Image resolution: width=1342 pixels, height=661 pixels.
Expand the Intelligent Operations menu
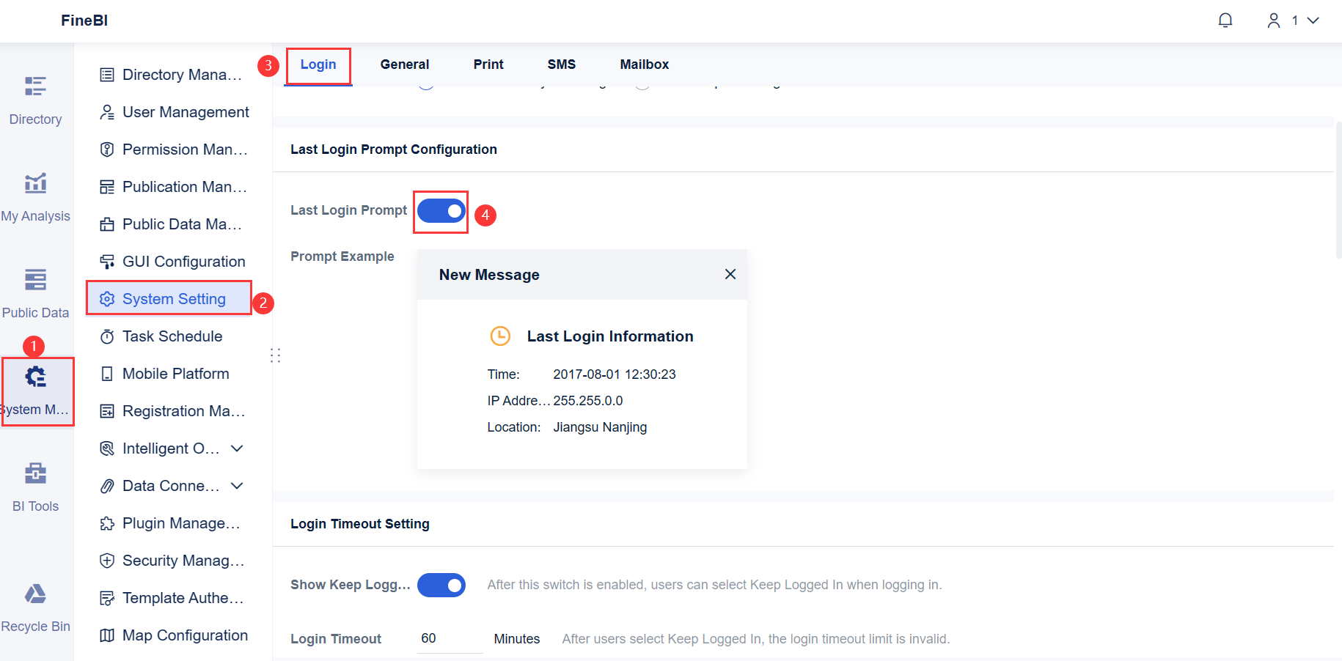click(236, 448)
